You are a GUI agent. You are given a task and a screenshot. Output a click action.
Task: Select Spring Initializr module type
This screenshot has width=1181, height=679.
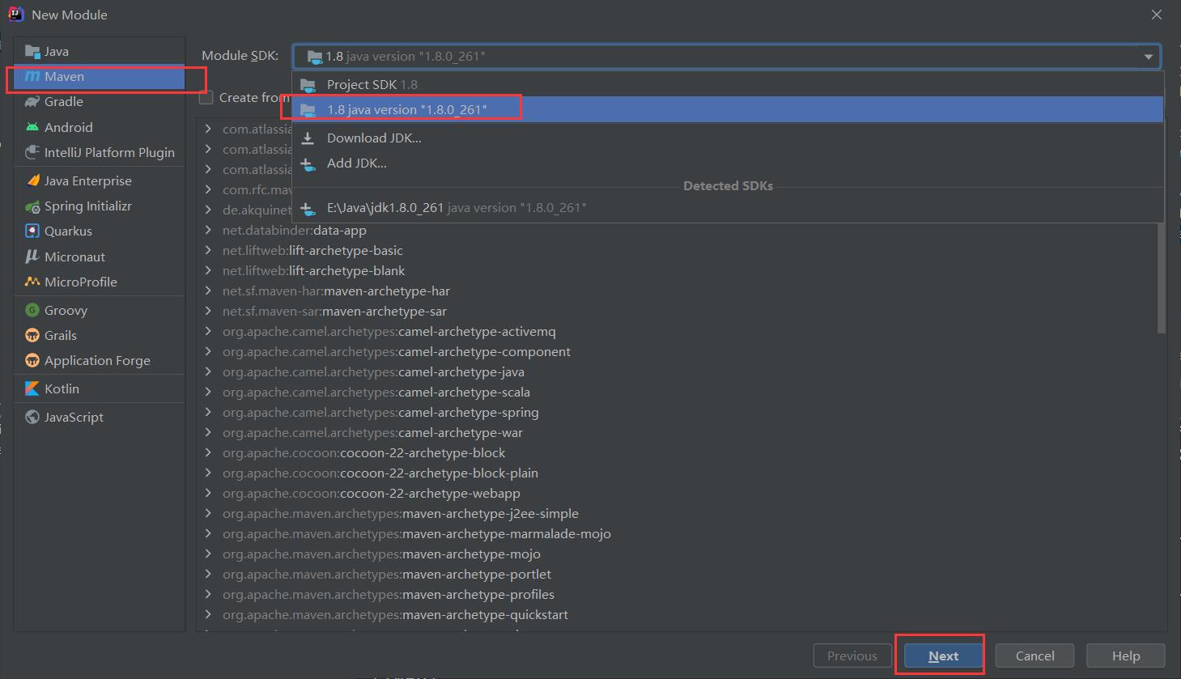click(x=99, y=206)
